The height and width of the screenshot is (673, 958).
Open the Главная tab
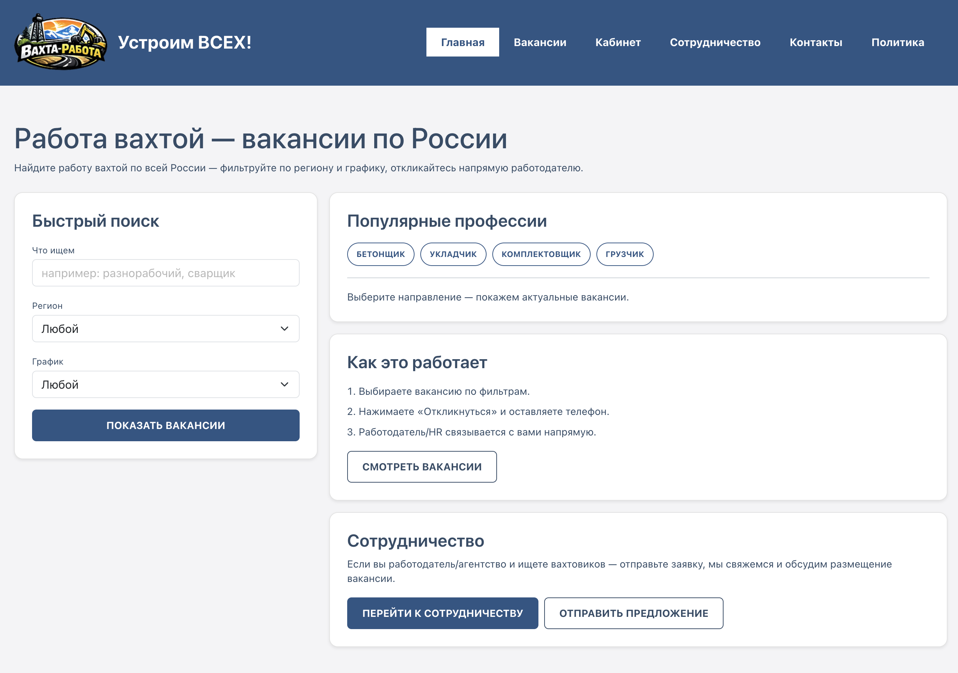point(462,42)
